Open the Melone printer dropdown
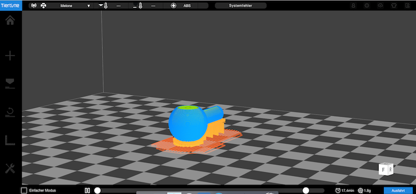416x194 pixels. [x=75, y=6]
